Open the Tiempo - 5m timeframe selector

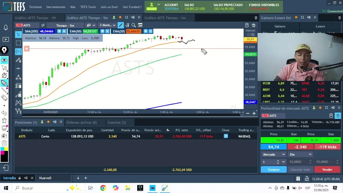(x=65, y=25)
